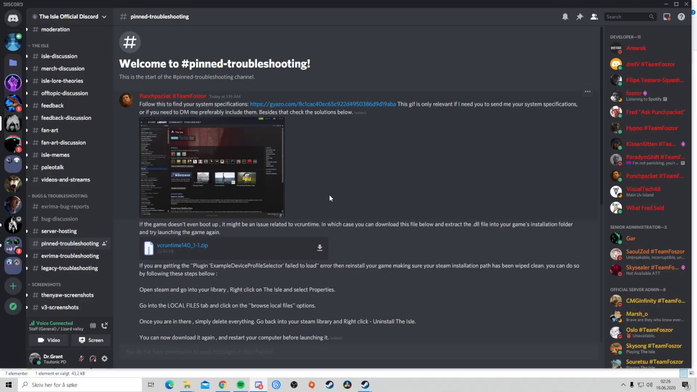Share your Screen in voice

[x=91, y=340]
